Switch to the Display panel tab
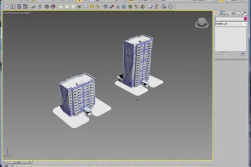The width and height of the screenshot is (251, 167). click(238, 13)
